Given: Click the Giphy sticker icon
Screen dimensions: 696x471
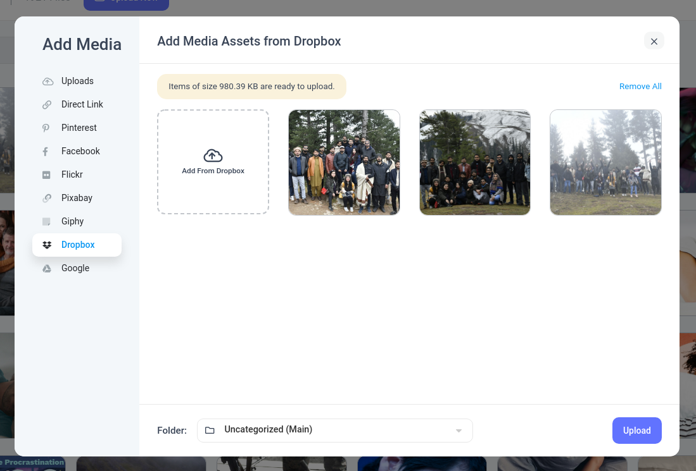Looking at the screenshot, I should click(x=46, y=221).
